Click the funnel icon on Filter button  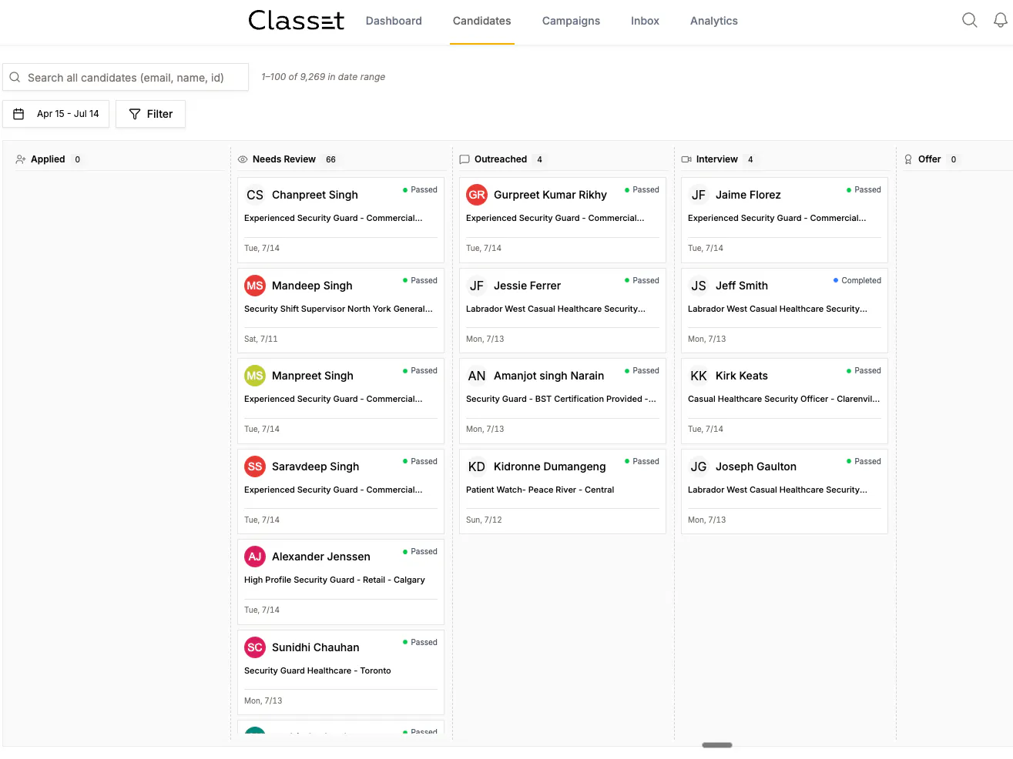click(135, 114)
